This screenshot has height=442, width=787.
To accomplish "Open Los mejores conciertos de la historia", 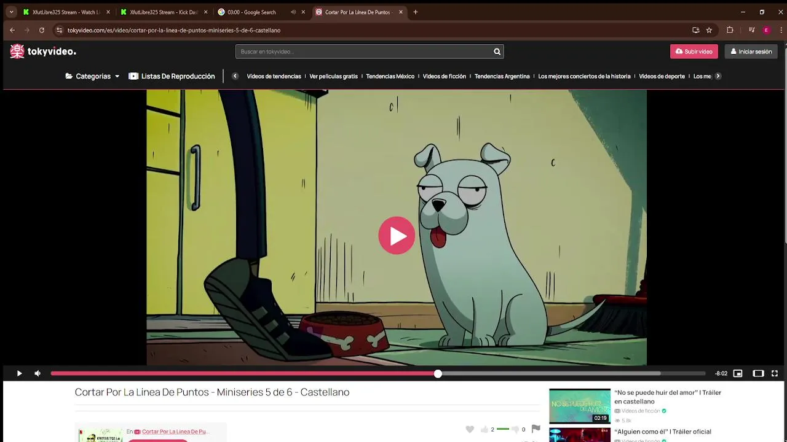I will click(584, 76).
